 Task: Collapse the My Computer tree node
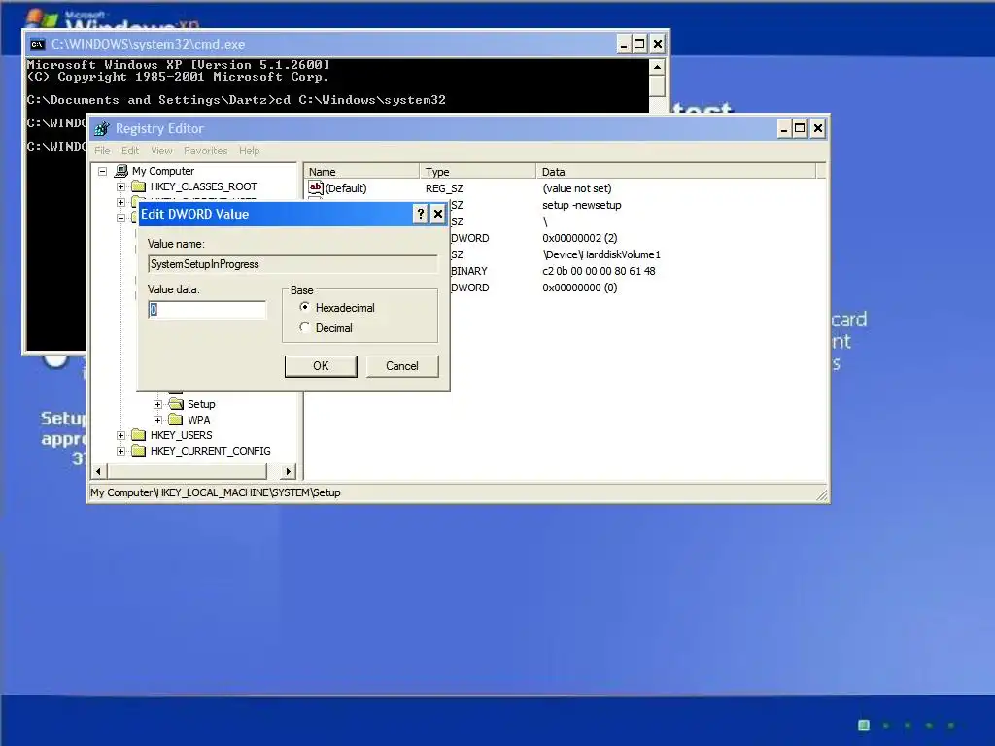click(102, 171)
